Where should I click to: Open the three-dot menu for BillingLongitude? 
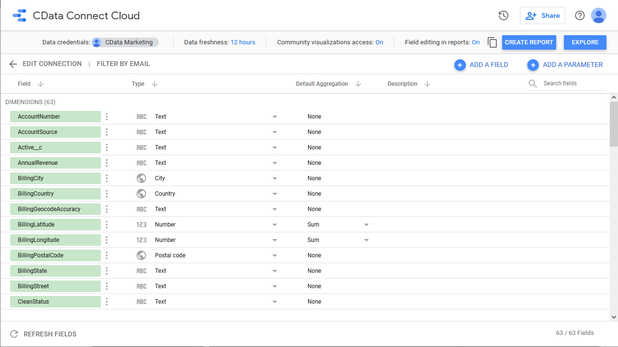(x=107, y=240)
